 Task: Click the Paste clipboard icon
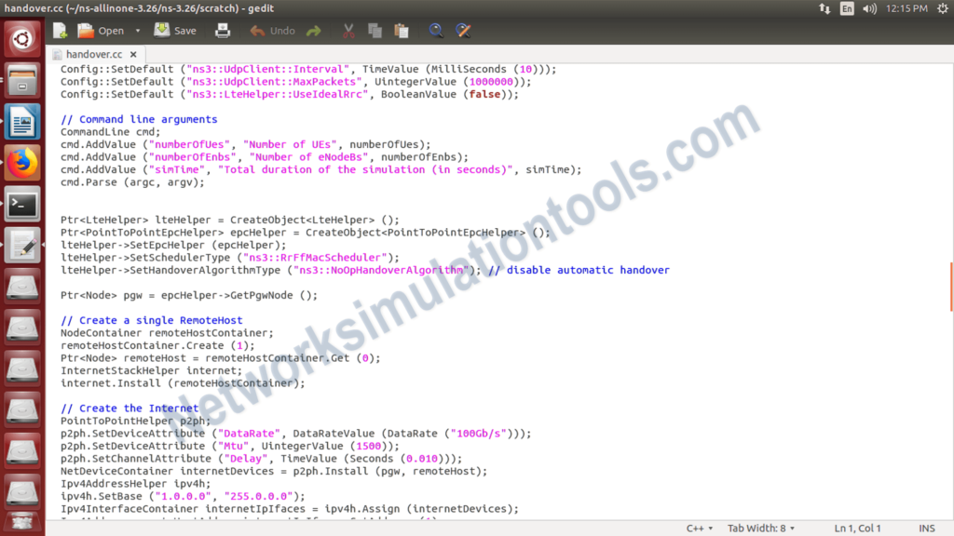(x=401, y=30)
